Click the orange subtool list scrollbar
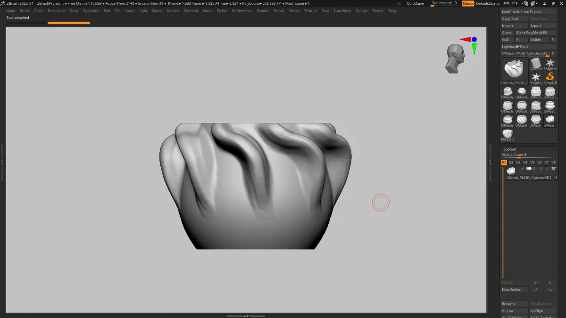Viewport: 566px width, 318px height. (503, 222)
